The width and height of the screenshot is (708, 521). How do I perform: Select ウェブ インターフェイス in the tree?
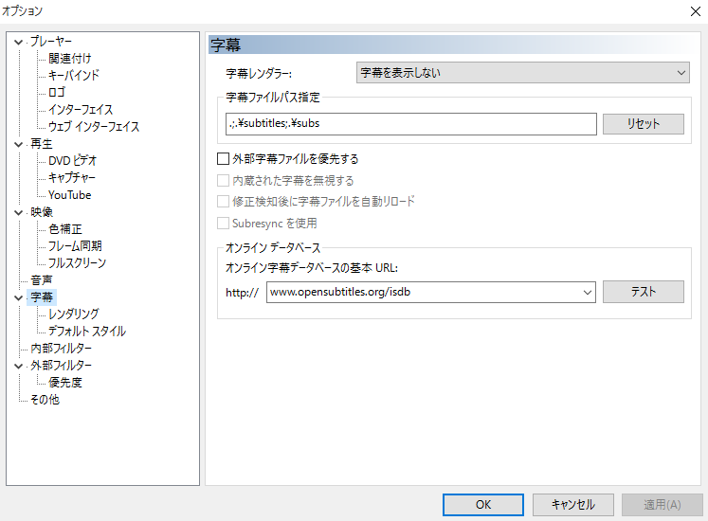(94, 127)
